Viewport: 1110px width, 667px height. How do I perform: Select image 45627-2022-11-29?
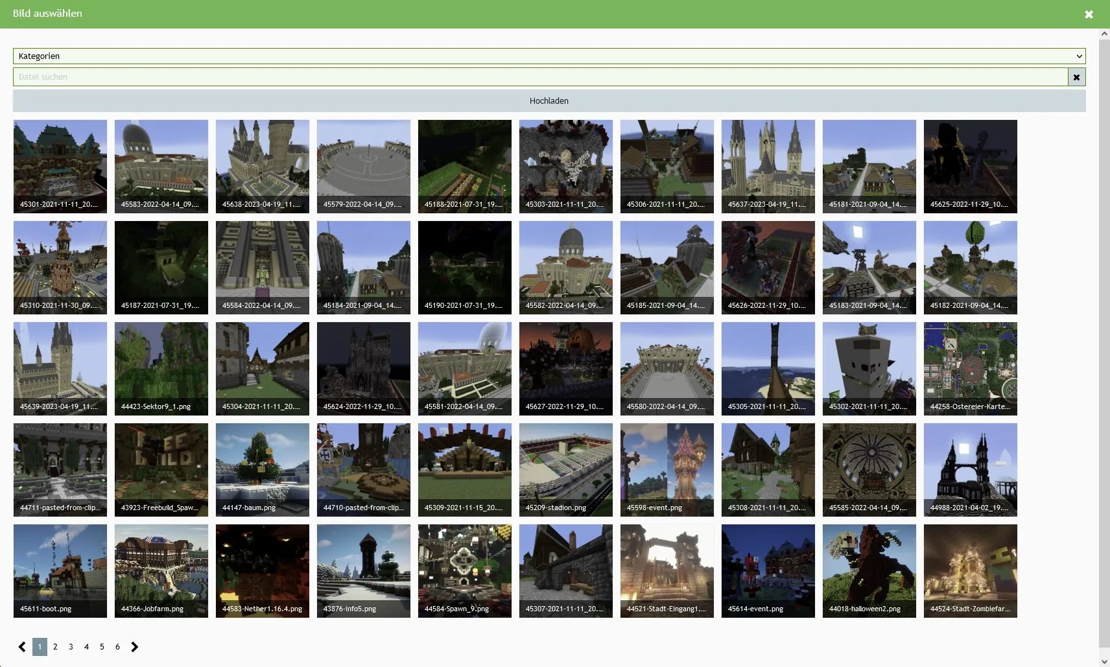(x=566, y=369)
